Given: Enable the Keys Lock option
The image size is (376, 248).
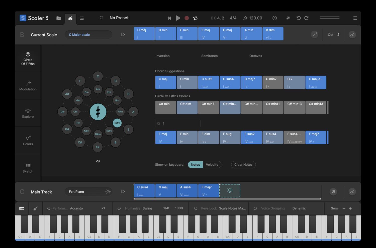Looking at the screenshot, I should pos(195,208).
